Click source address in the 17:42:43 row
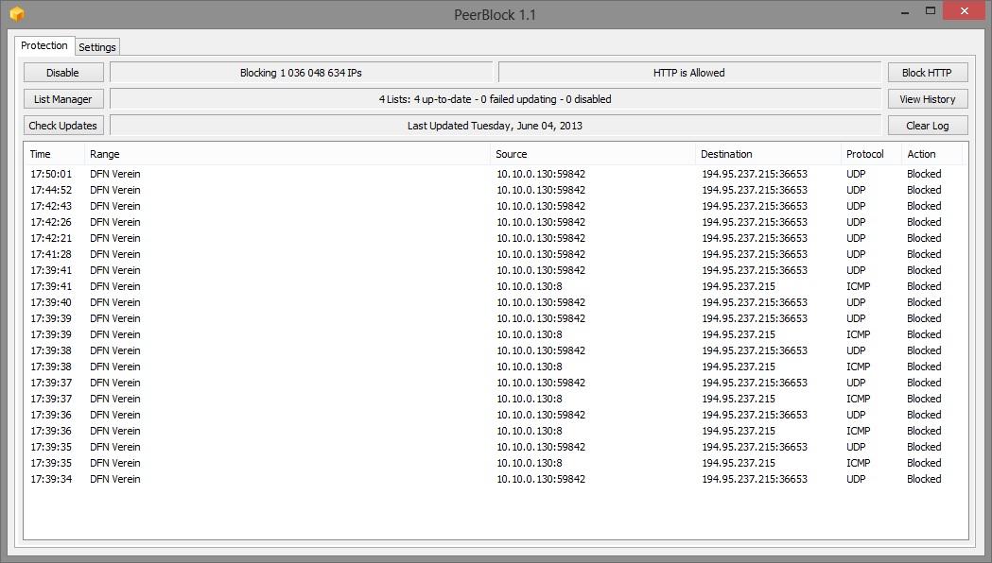 [541, 206]
